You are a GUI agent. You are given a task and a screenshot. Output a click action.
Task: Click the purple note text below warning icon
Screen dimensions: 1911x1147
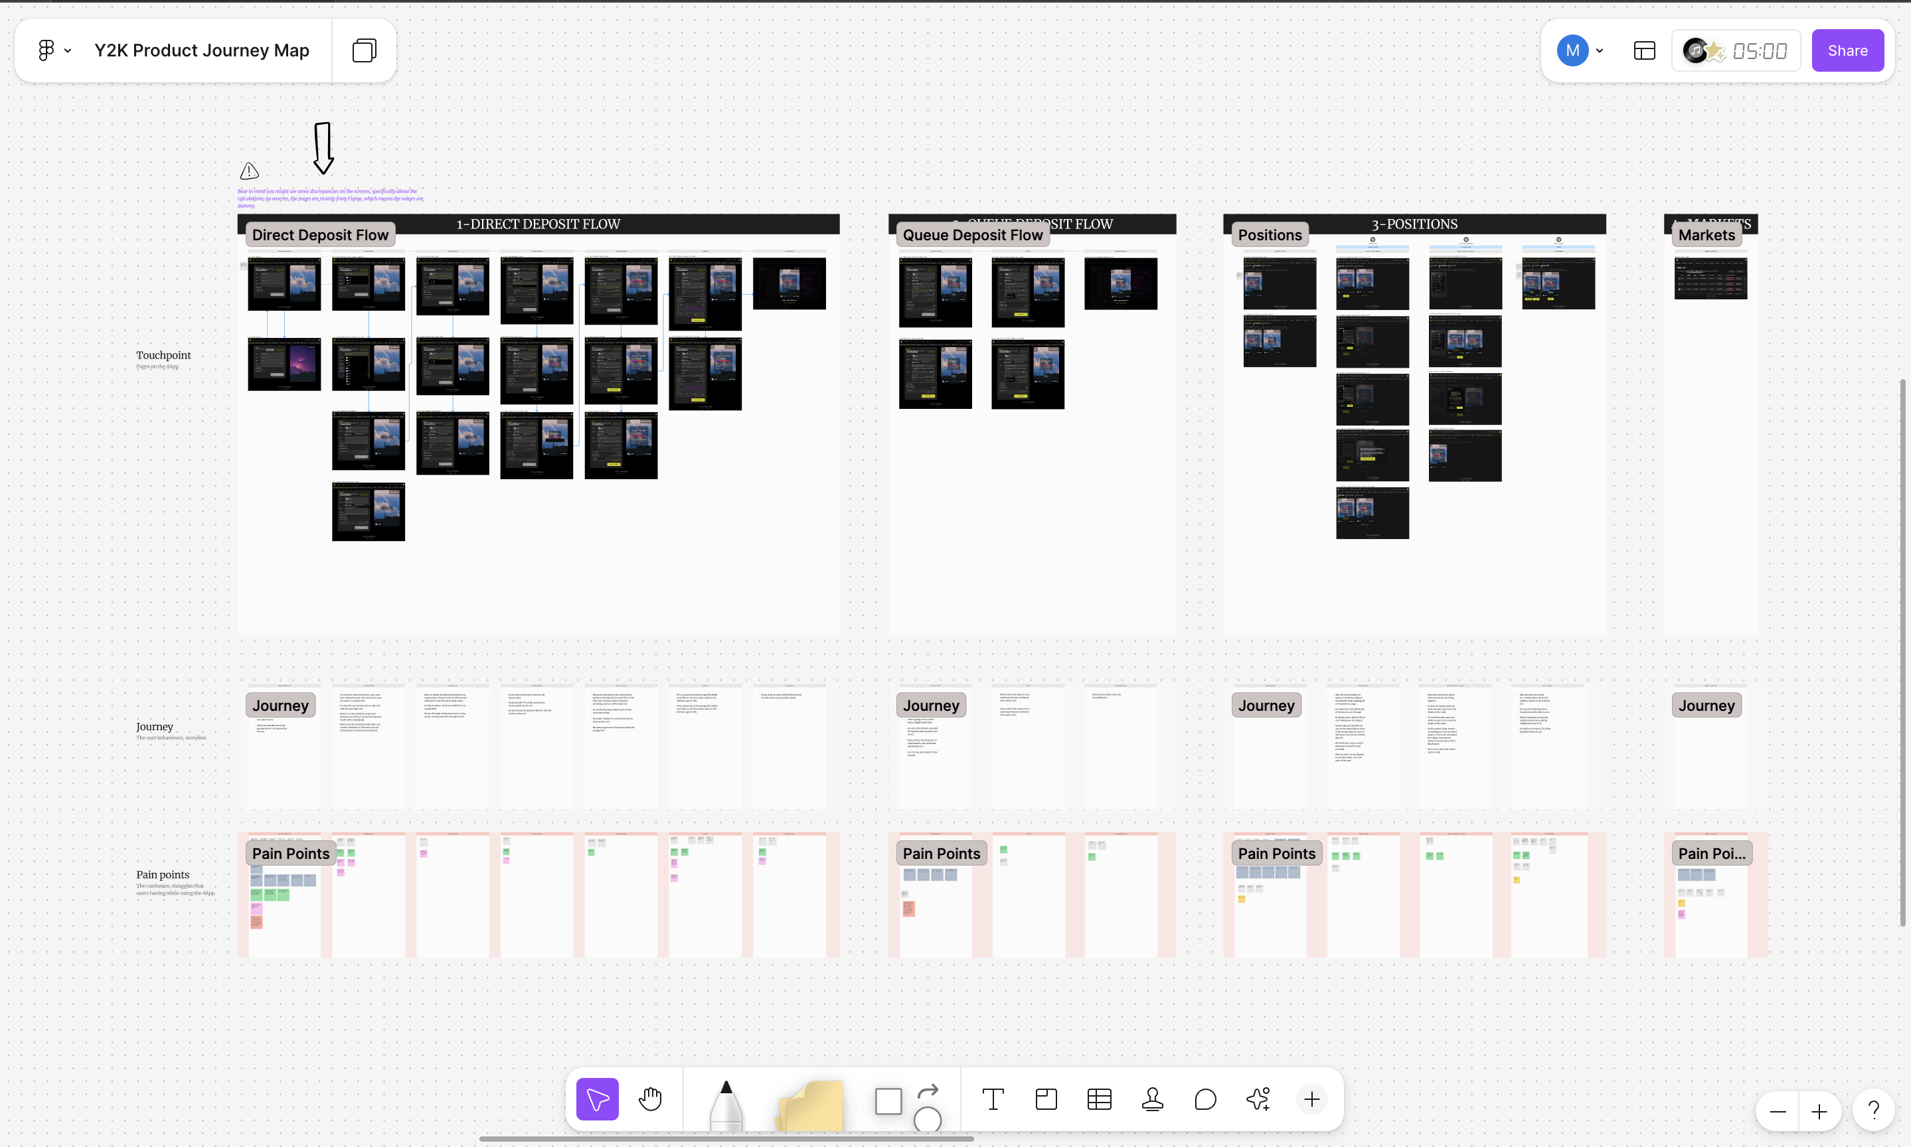pos(331,198)
